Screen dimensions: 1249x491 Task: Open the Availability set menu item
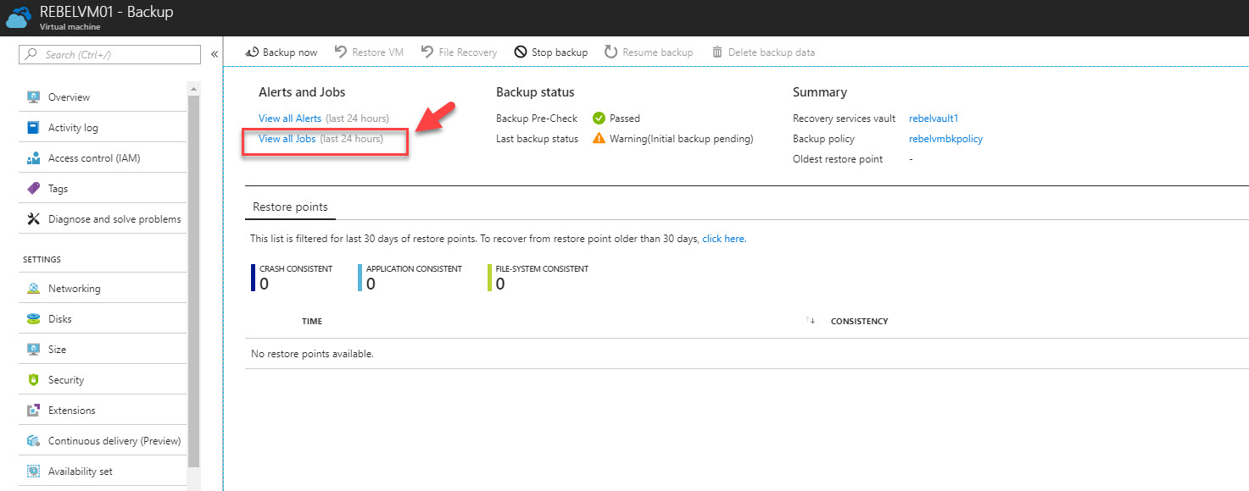point(103,472)
